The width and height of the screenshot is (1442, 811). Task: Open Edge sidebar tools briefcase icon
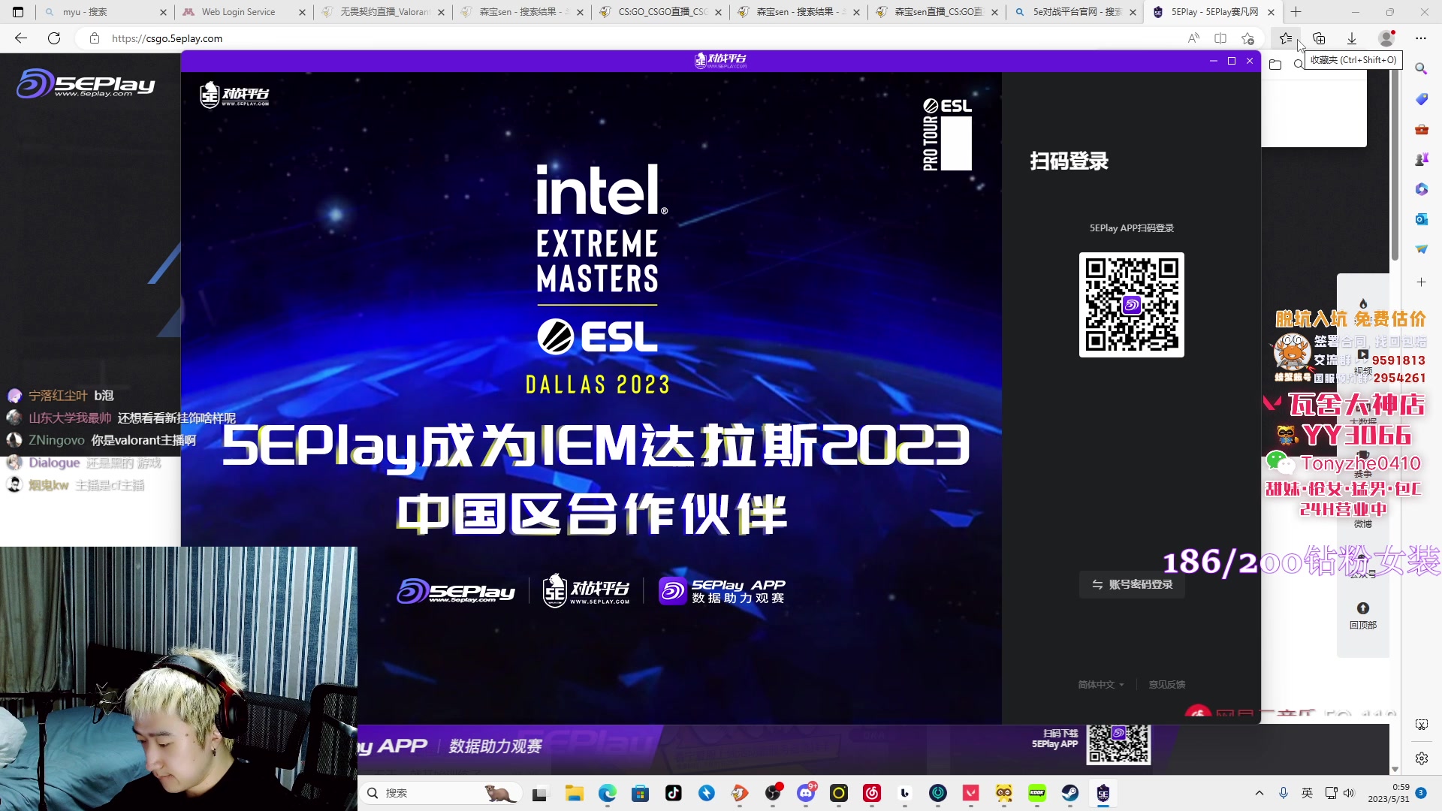click(x=1421, y=129)
